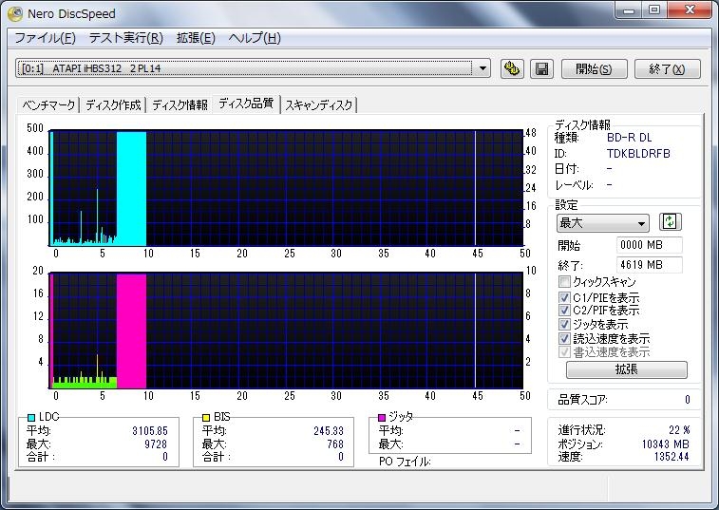The width and height of the screenshot is (719, 510).
Task: Open the 最大 speed dropdown
Action: point(602,223)
